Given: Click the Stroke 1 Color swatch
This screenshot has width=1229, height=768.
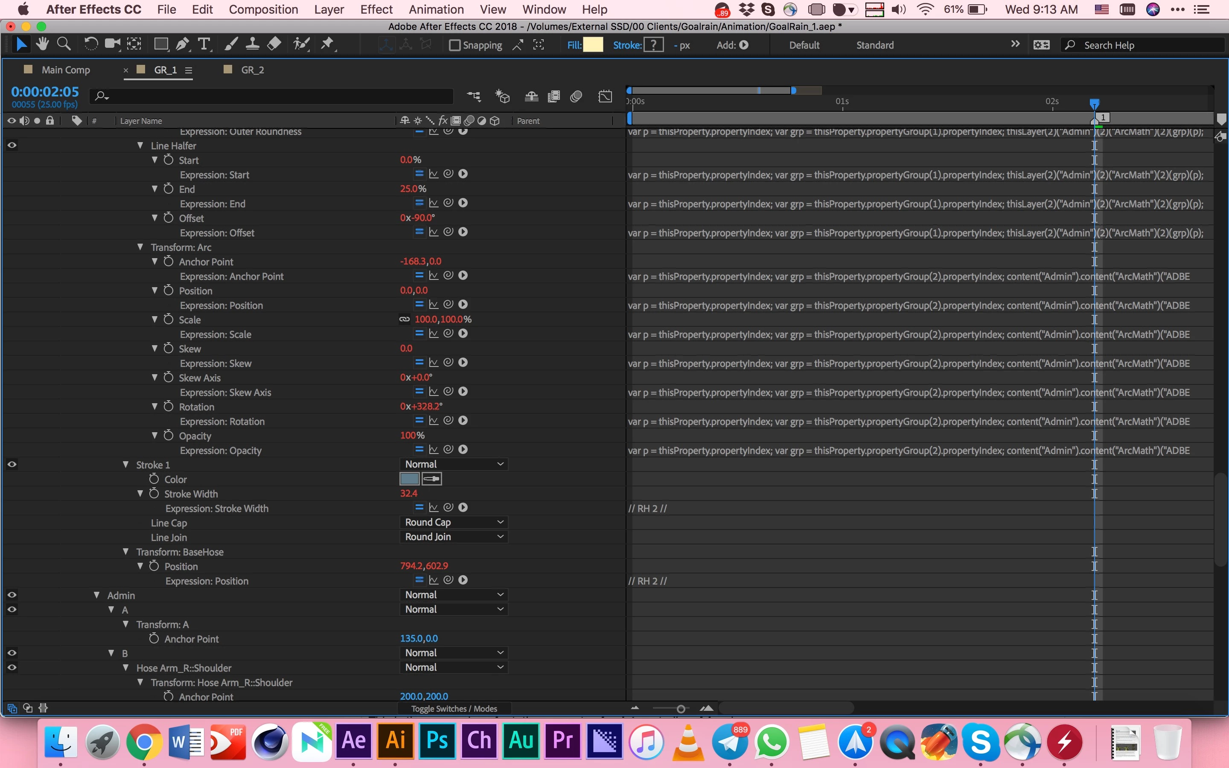Looking at the screenshot, I should (x=409, y=478).
